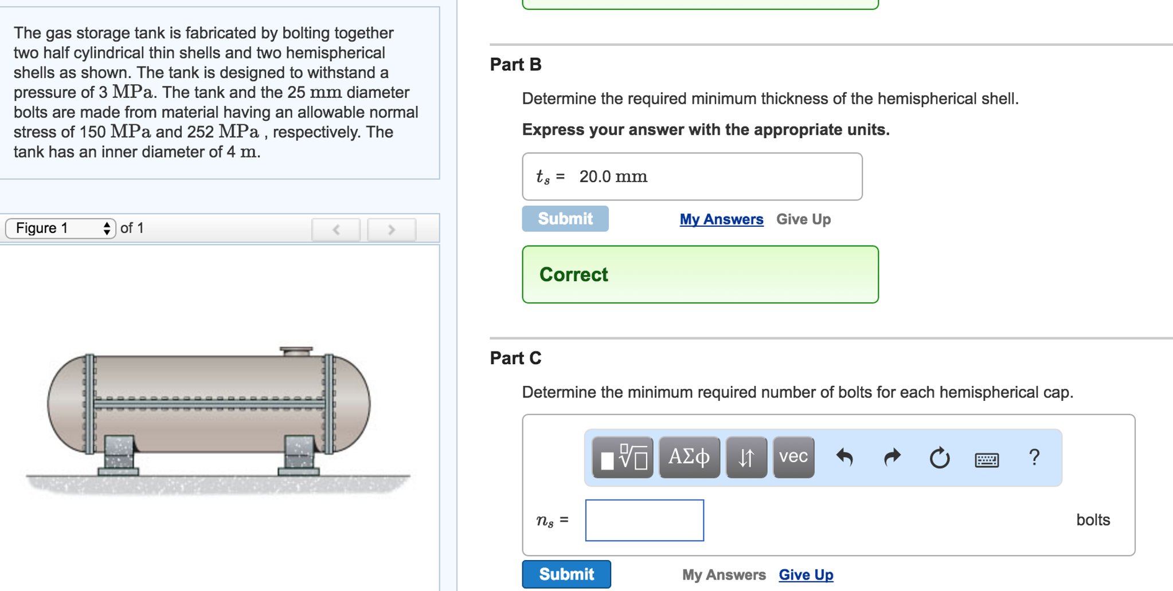Open My Answers for Part B
The image size is (1173, 591).
point(721,219)
